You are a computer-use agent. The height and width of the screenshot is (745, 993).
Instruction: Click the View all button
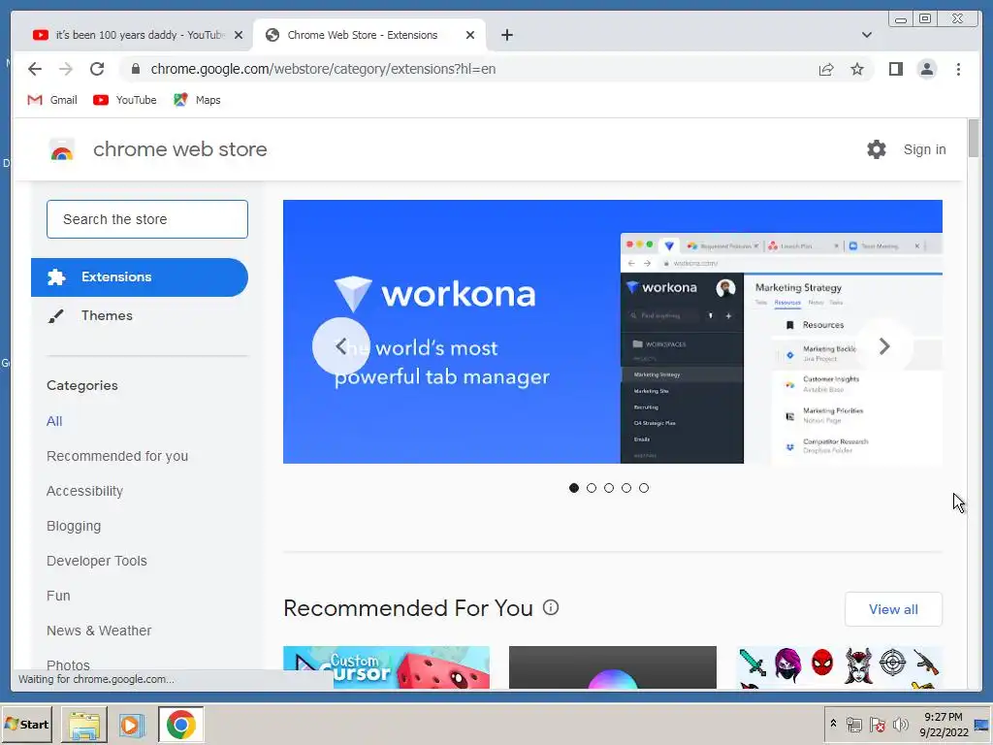(x=893, y=609)
